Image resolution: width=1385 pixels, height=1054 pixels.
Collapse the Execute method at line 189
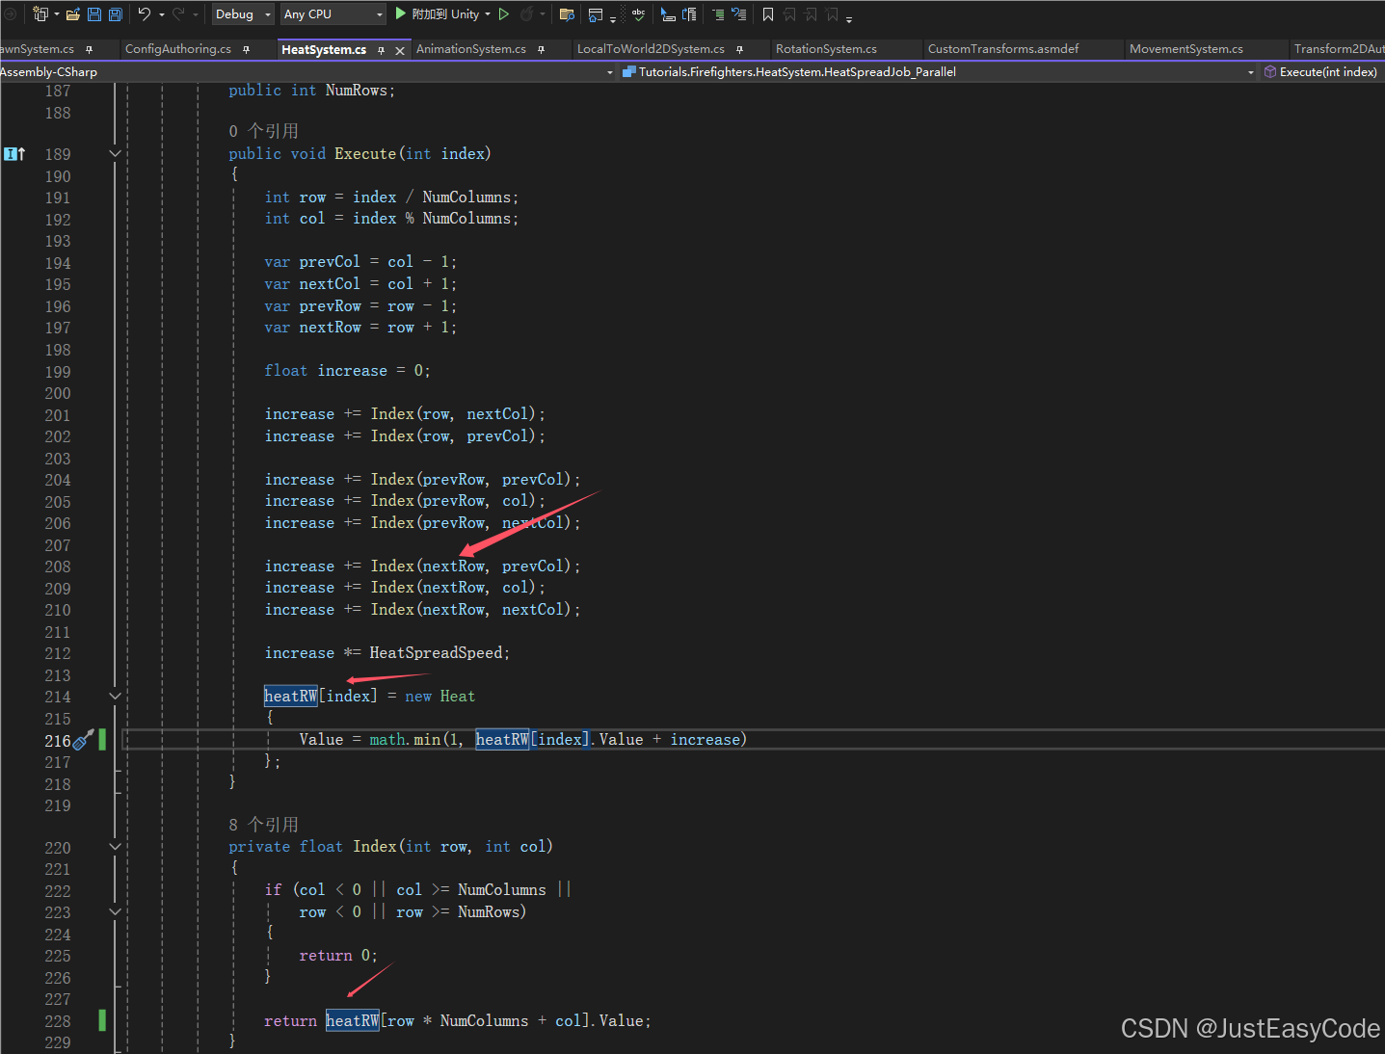(x=116, y=154)
